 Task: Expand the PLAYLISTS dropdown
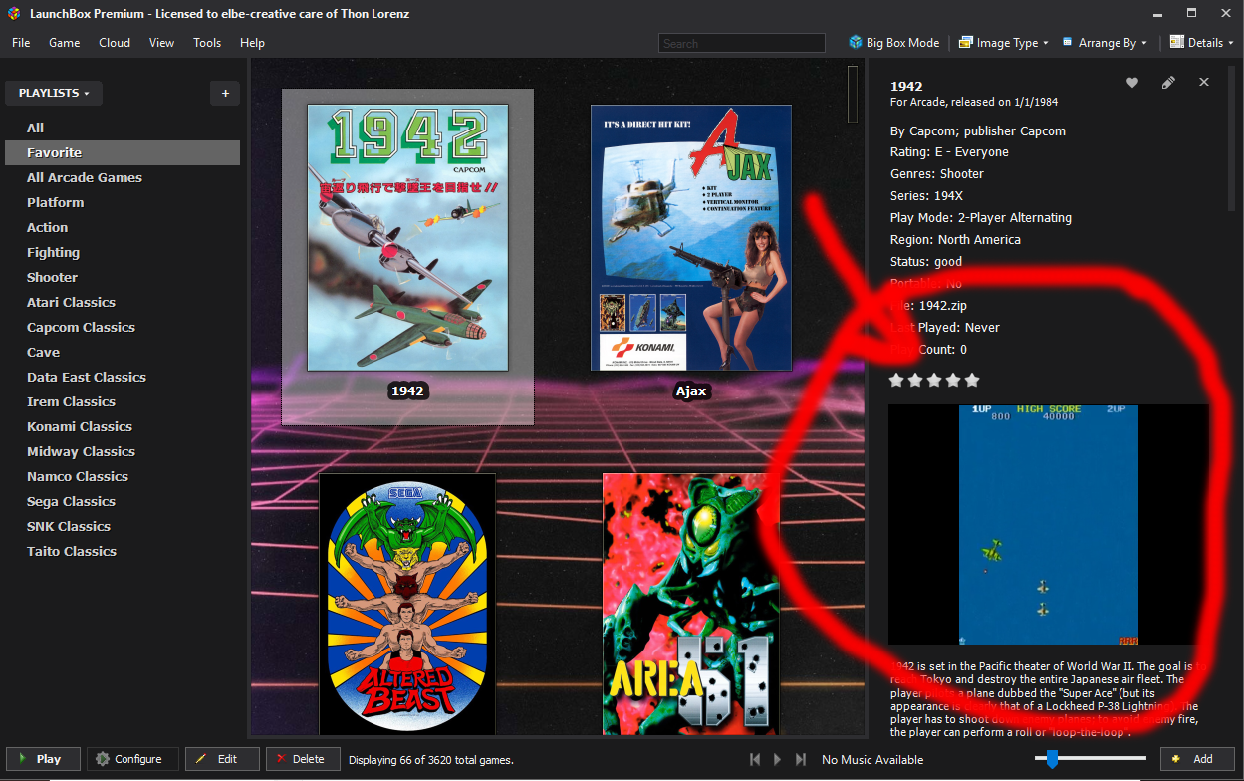pos(54,93)
